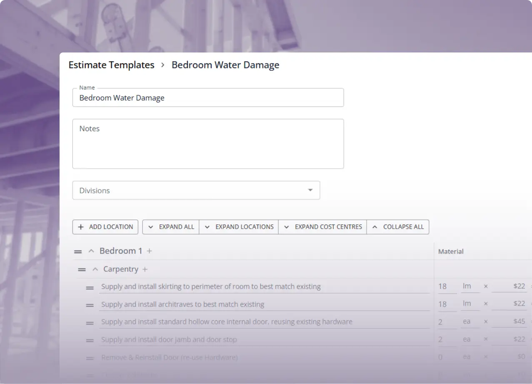This screenshot has width=532, height=384.
Task: Click the drag handle beside Carpentry
Action: click(x=82, y=270)
